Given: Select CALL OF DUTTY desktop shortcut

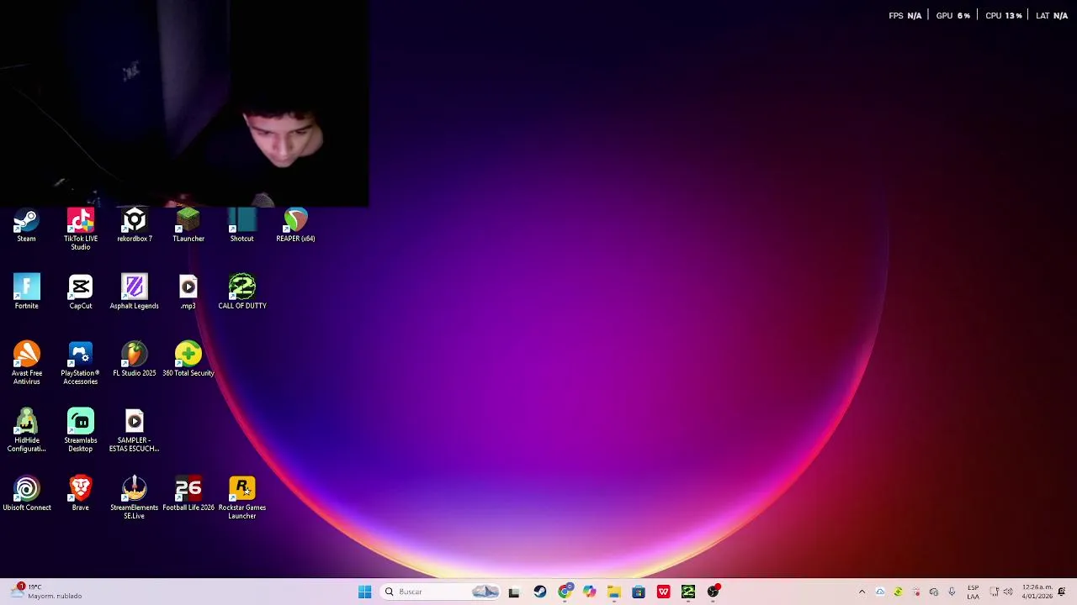Looking at the screenshot, I should pyautogui.click(x=241, y=292).
